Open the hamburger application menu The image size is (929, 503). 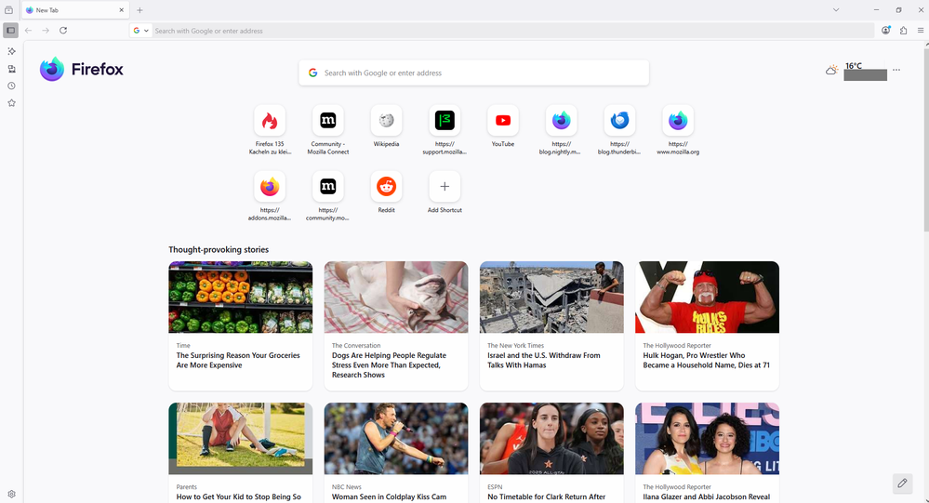pyautogui.click(x=920, y=31)
